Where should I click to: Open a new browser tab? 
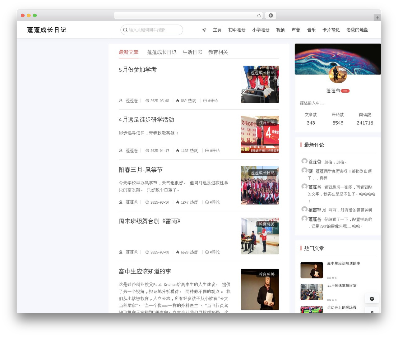coord(377,18)
